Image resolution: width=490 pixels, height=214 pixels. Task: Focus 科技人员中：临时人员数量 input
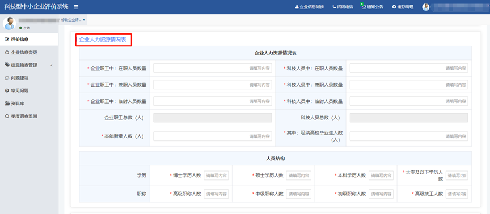click(409, 101)
